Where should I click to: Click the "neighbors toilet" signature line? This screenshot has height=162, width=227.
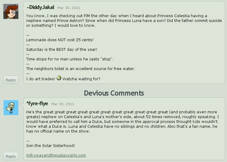coord(80,69)
